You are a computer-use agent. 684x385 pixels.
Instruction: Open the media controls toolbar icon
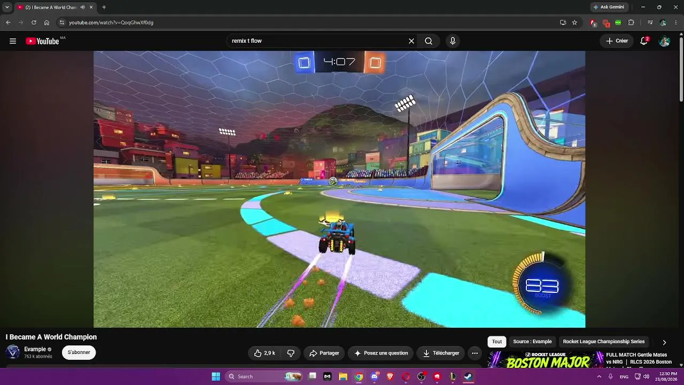click(650, 22)
